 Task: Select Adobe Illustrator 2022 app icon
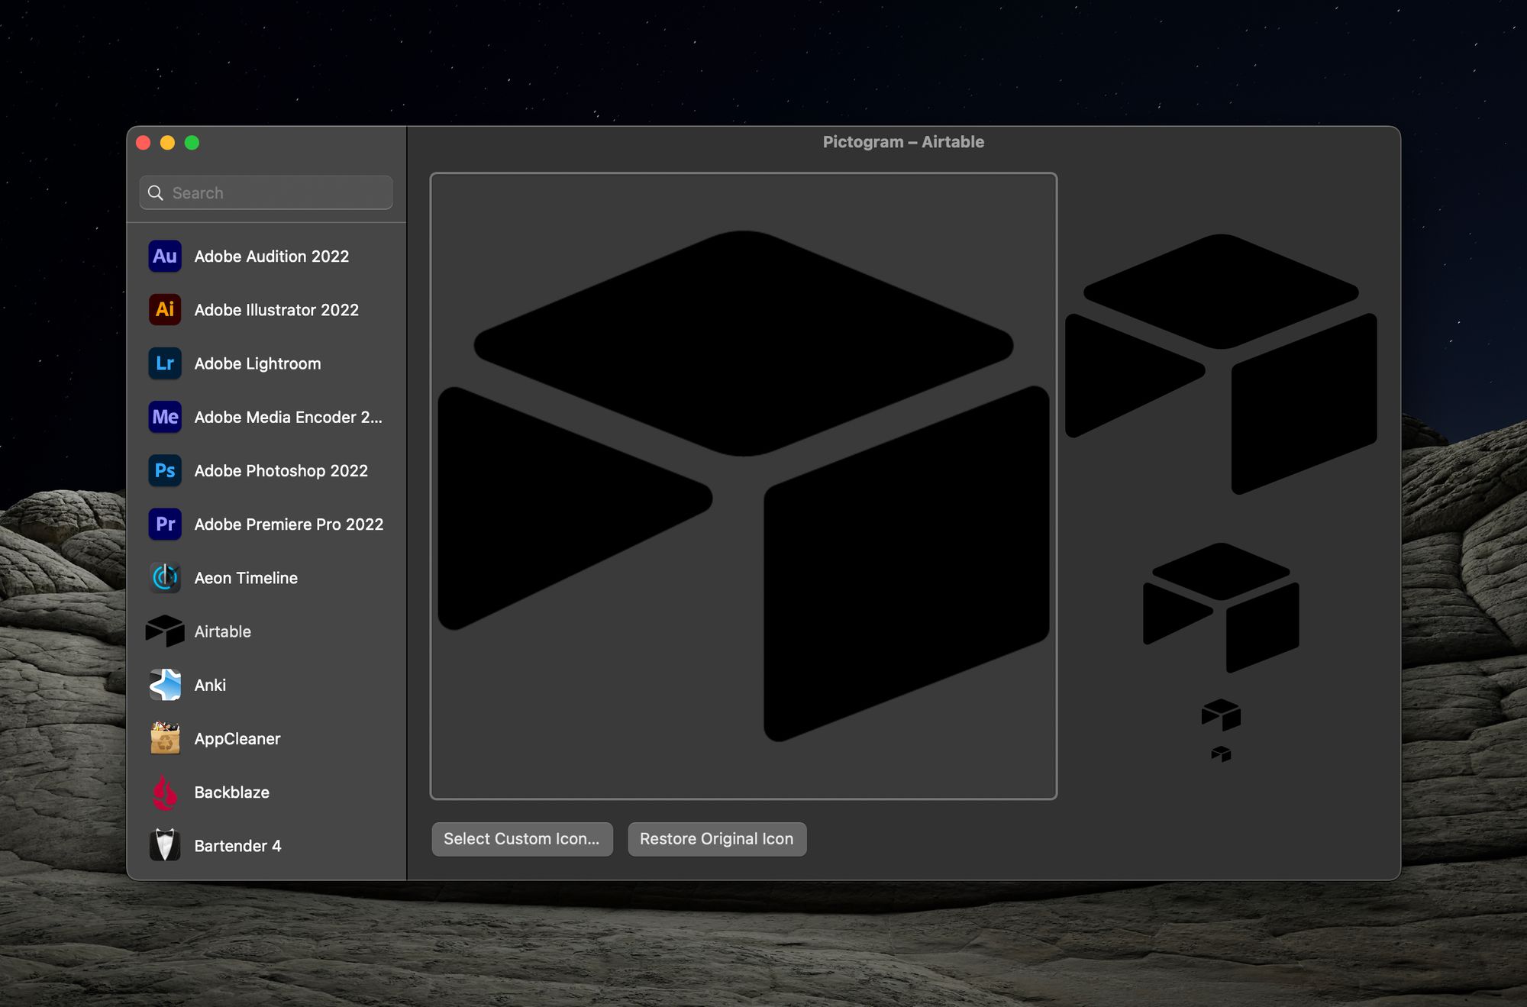click(164, 309)
